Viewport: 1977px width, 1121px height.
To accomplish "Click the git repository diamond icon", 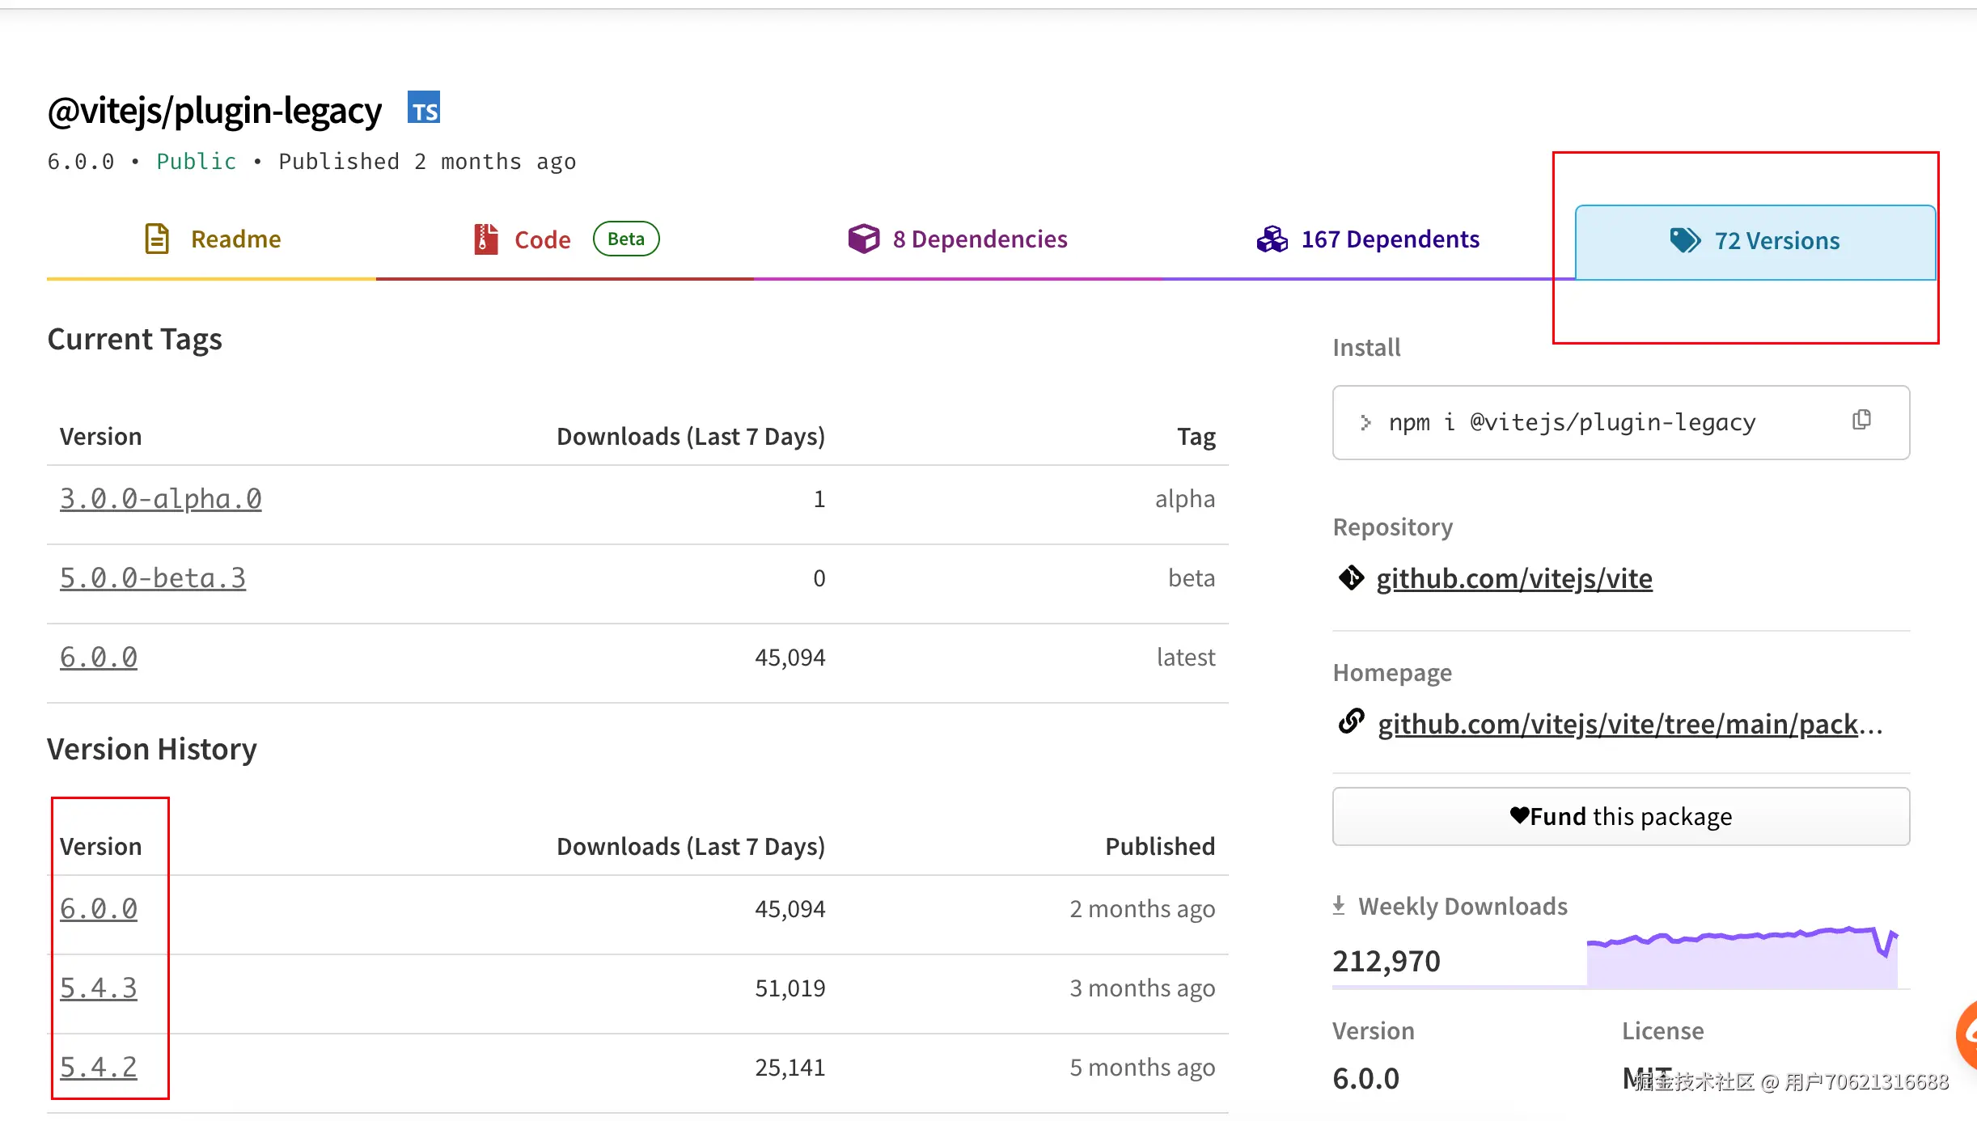I will pos(1351,578).
